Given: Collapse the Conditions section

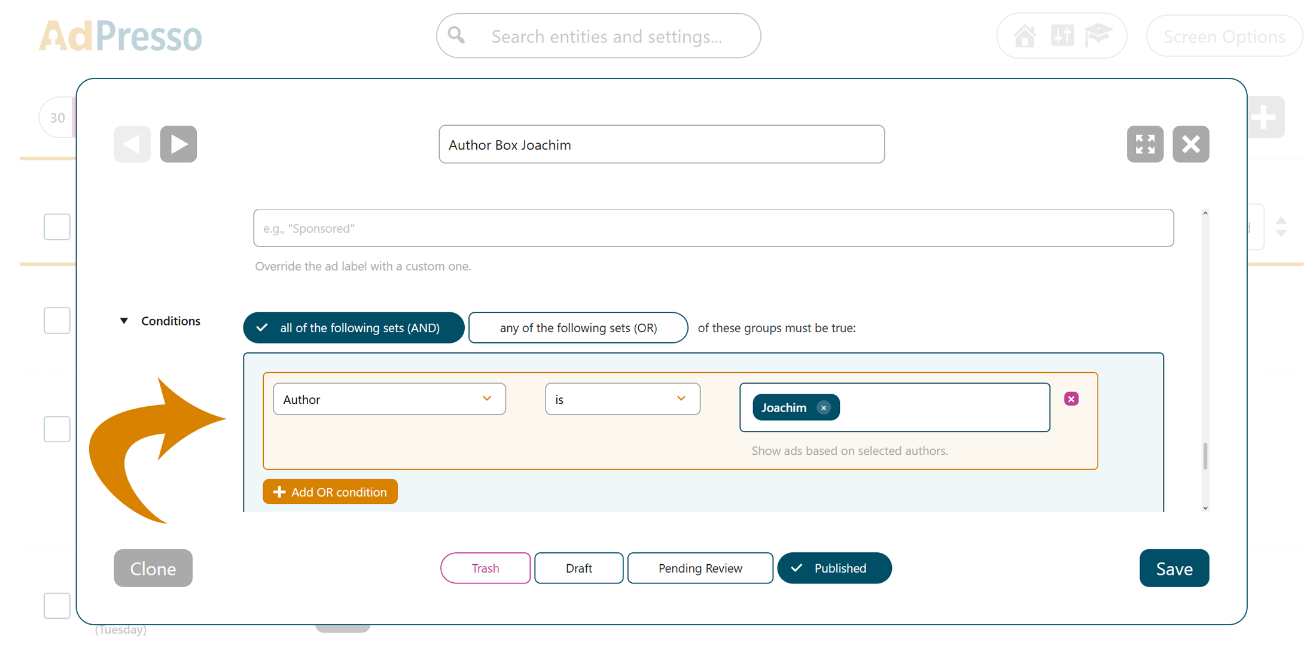Looking at the screenshot, I should [124, 321].
